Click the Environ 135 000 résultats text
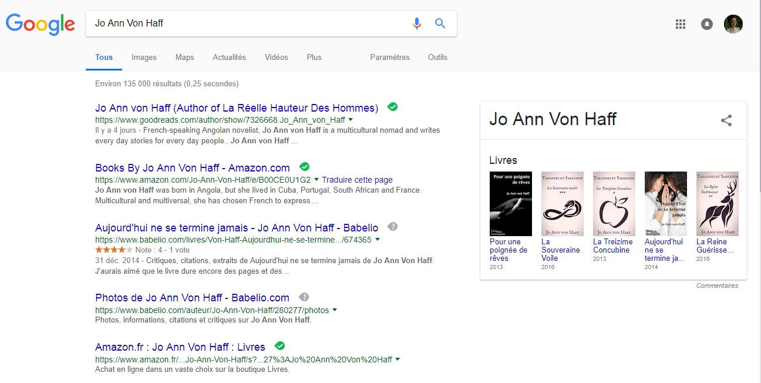 (167, 84)
